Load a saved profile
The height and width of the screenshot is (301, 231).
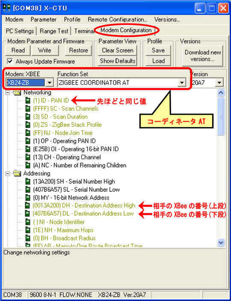pyautogui.click(x=158, y=61)
